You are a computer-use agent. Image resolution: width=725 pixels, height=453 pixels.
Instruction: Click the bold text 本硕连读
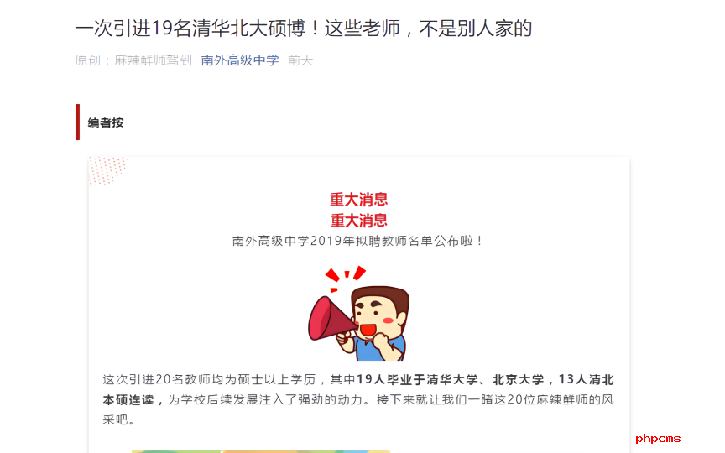(128, 400)
